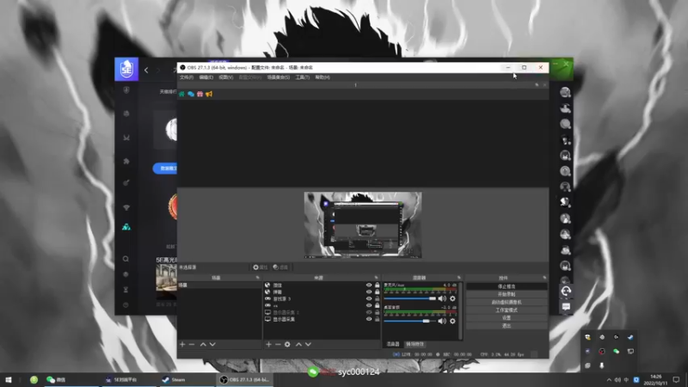The width and height of the screenshot is (688, 387).
Task: Remove the selected scene with the minus icon
Action: tap(192, 345)
